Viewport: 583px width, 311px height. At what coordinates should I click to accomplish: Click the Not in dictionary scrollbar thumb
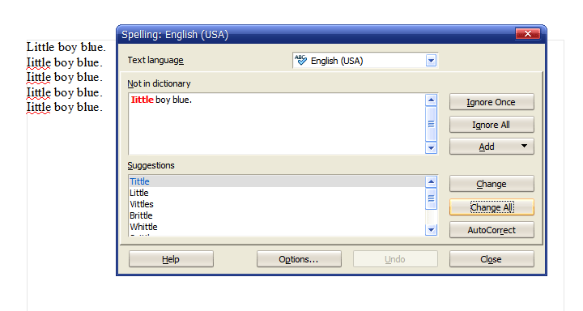(431, 124)
